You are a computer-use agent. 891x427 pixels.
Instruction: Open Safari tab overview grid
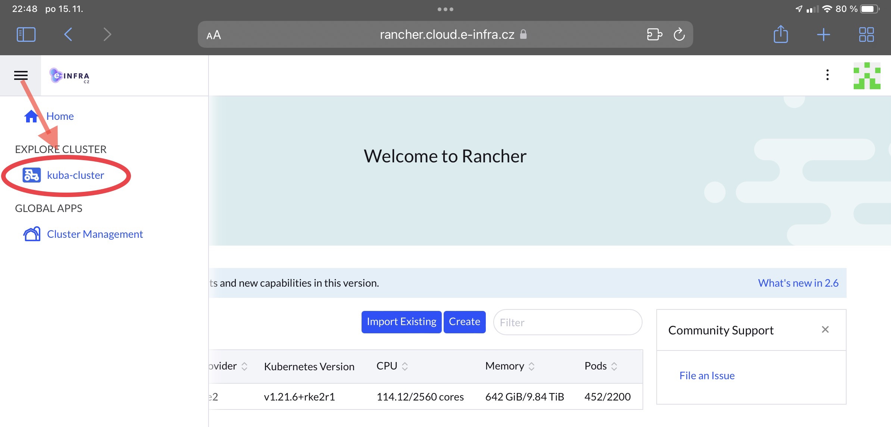click(x=866, y=35)
